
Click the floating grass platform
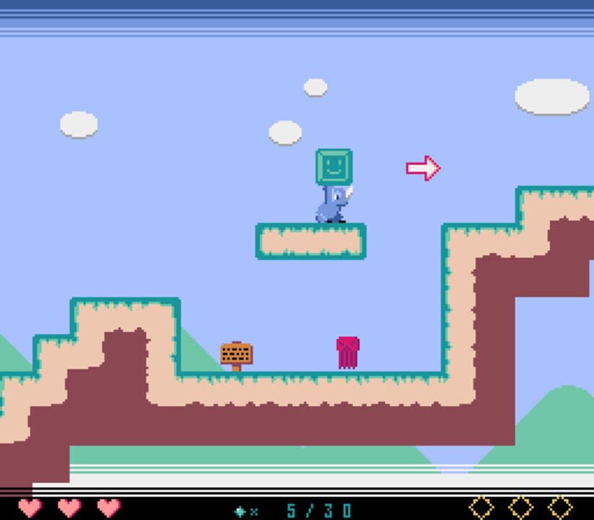(310, 241)
